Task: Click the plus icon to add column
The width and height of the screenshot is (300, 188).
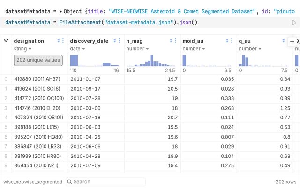Action: (292, 41)
